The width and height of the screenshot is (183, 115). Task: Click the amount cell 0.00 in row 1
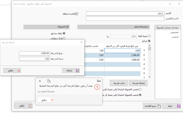point(122,51)
